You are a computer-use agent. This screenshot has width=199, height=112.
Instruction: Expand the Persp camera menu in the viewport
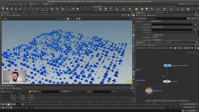point(122,22)
